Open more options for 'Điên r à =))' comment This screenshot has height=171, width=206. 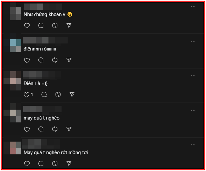pyautogui.click(x=193, y=76)
